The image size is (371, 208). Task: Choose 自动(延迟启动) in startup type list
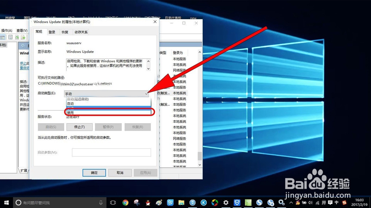pyautogui.click(x=109, y=99)
